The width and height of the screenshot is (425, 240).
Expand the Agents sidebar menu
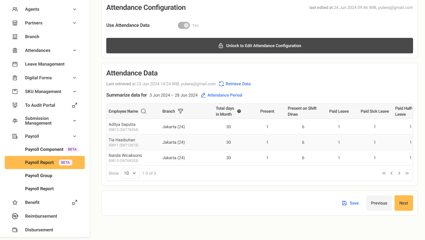click(75, 9)
